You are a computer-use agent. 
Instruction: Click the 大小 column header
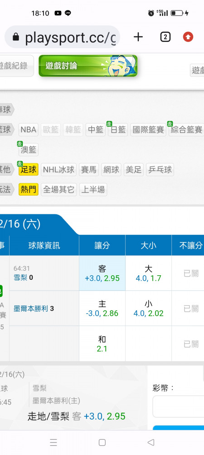tap(149, 246)
